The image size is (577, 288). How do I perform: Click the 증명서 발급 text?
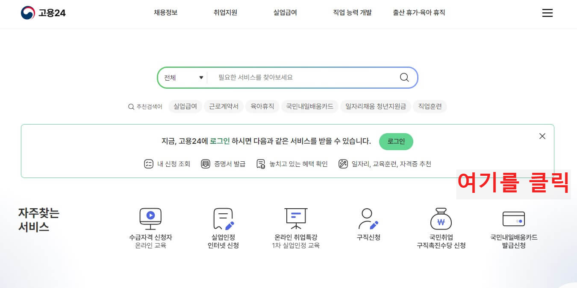click(230, 164)
